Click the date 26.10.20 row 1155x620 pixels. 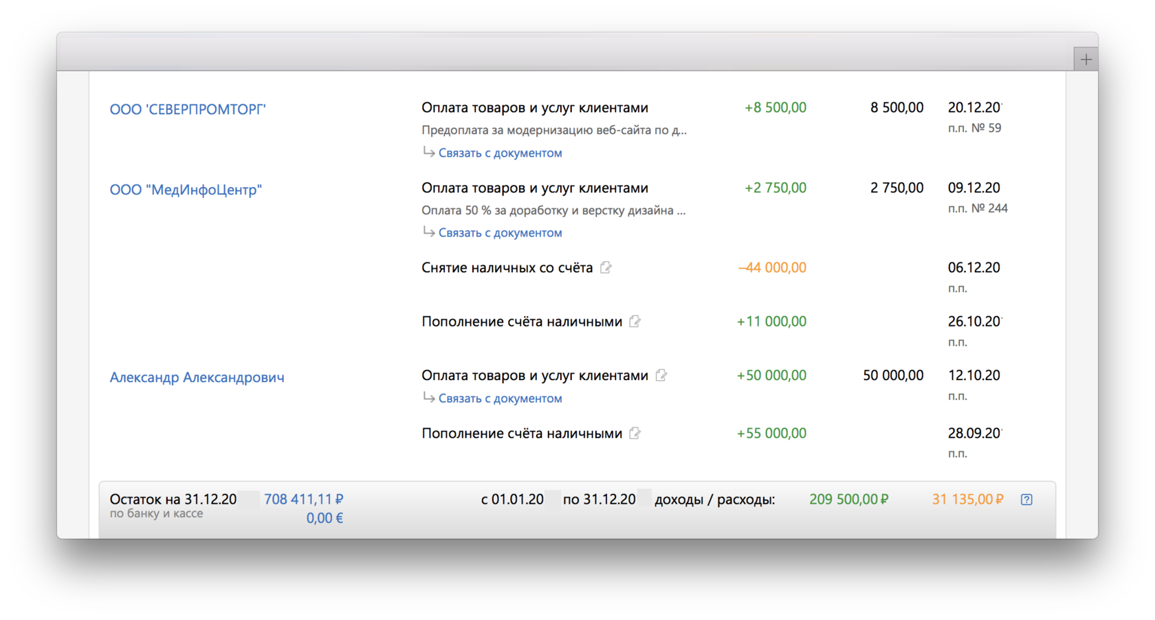point(974,321)
